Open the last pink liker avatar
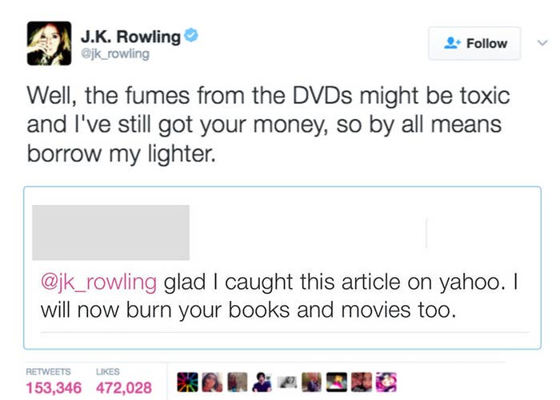Viewport: 560px width, 400px height. 386,382
